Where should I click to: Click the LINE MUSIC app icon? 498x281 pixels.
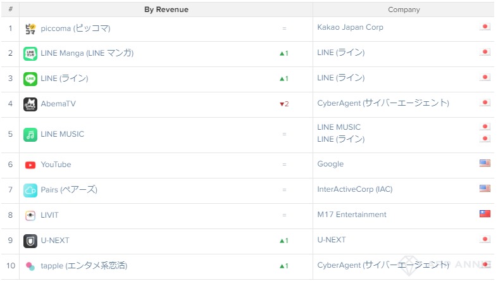point(30,135)
